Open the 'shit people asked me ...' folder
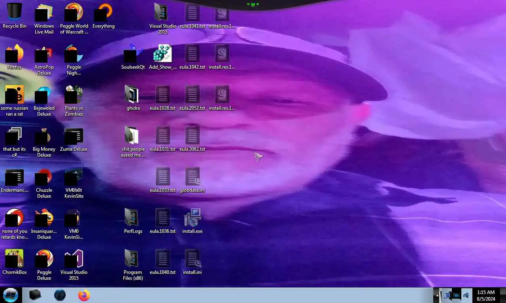The image size is (506, 303). 133,141
